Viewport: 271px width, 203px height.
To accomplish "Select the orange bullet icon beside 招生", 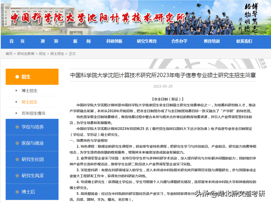I will click(17, 77).
